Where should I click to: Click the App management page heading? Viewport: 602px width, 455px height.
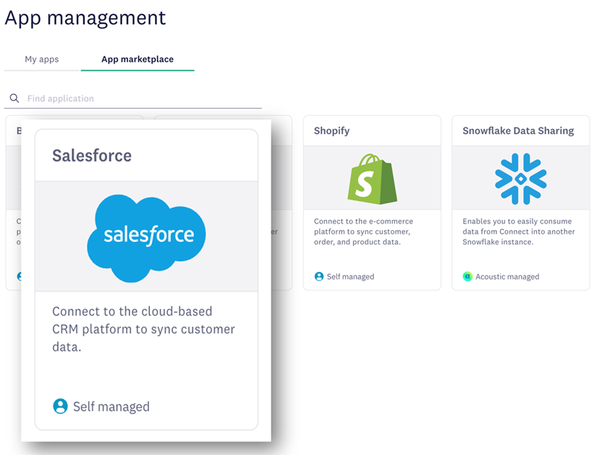coord(85,17)
